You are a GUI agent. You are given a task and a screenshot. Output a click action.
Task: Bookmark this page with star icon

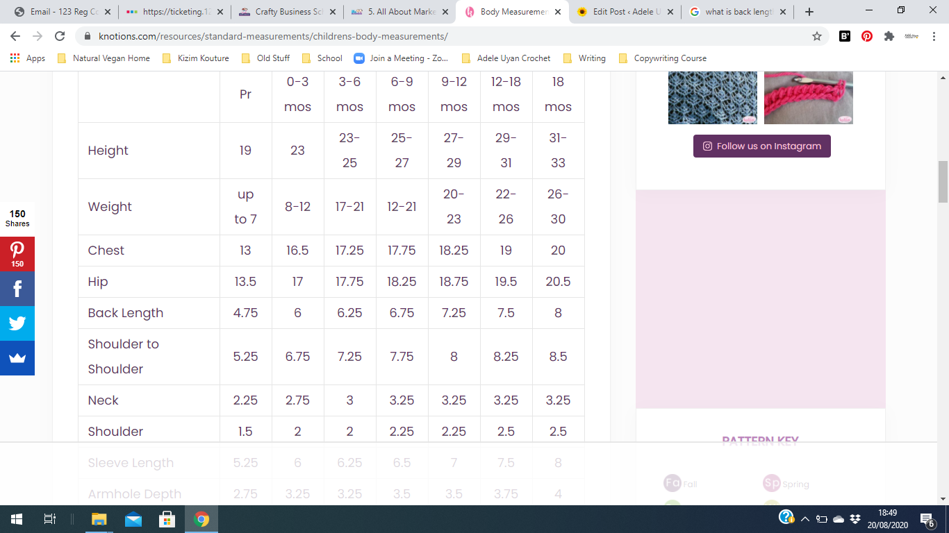[817, 37]
